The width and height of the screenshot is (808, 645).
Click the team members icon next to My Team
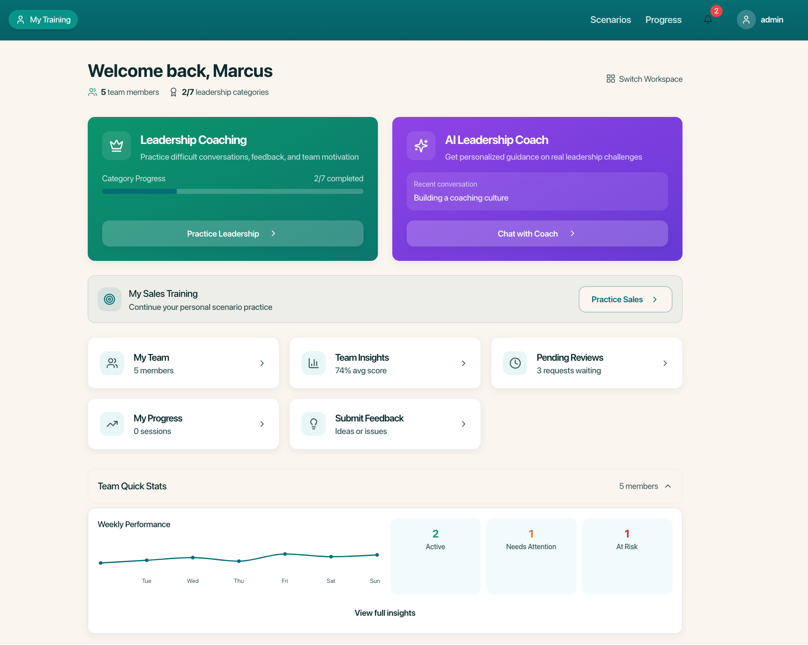[x=112, y=363]
